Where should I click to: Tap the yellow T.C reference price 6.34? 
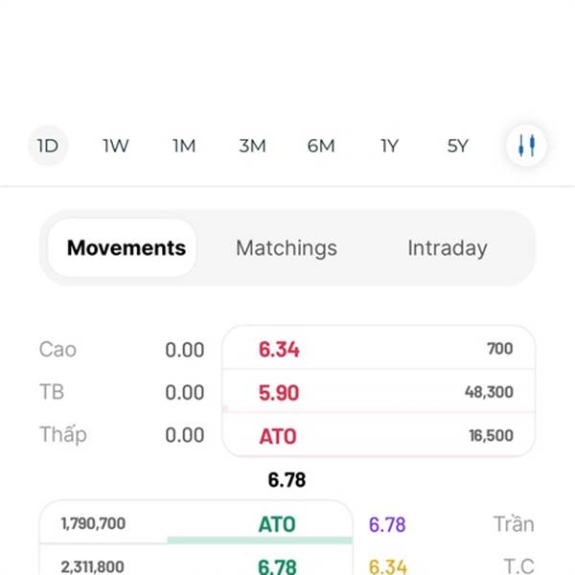tap(387, 566)
